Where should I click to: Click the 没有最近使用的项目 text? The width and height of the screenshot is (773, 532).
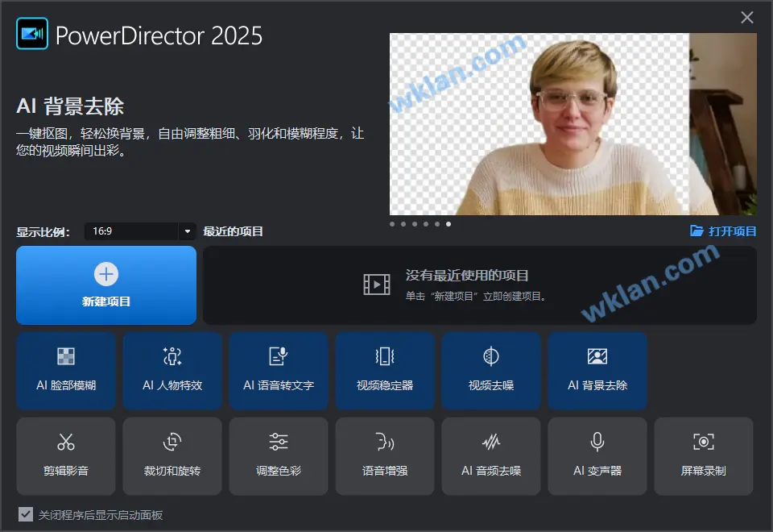click(x=467, y=276)
